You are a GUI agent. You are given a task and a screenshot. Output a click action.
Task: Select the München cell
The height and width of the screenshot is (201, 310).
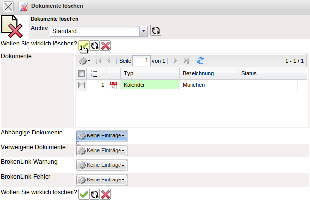point(209,85)
